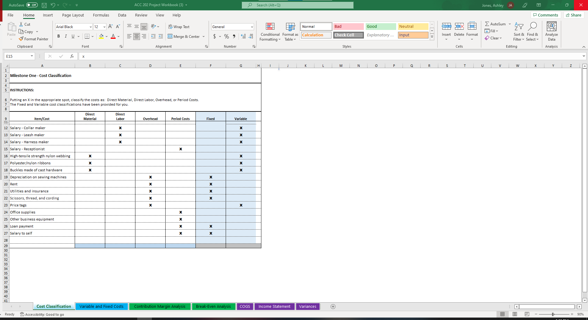This screenshot has width=588, height=320.
Task: Toggle bold formatting
Action: click(x=59, y=36)
